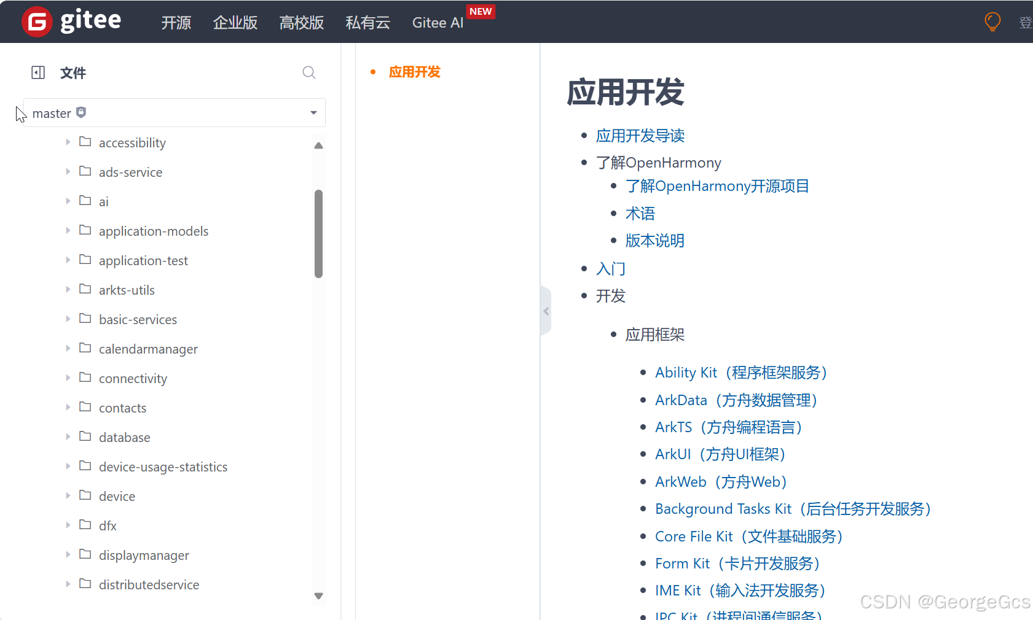Click the connectivity folder icon
The height and width of the screenshot is (620, 1033).
click(85, 378)
